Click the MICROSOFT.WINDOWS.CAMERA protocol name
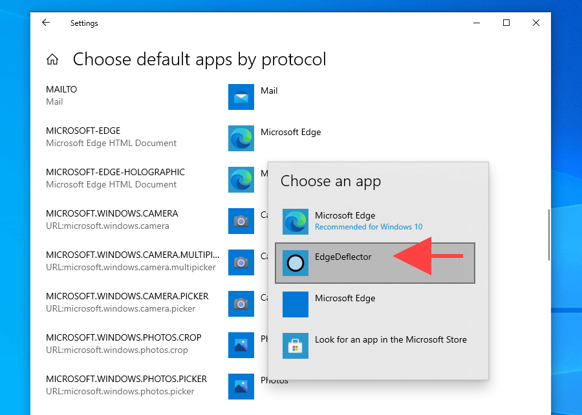Image resolution: width=582 pixels, height=415 pixels. point(112,213)
